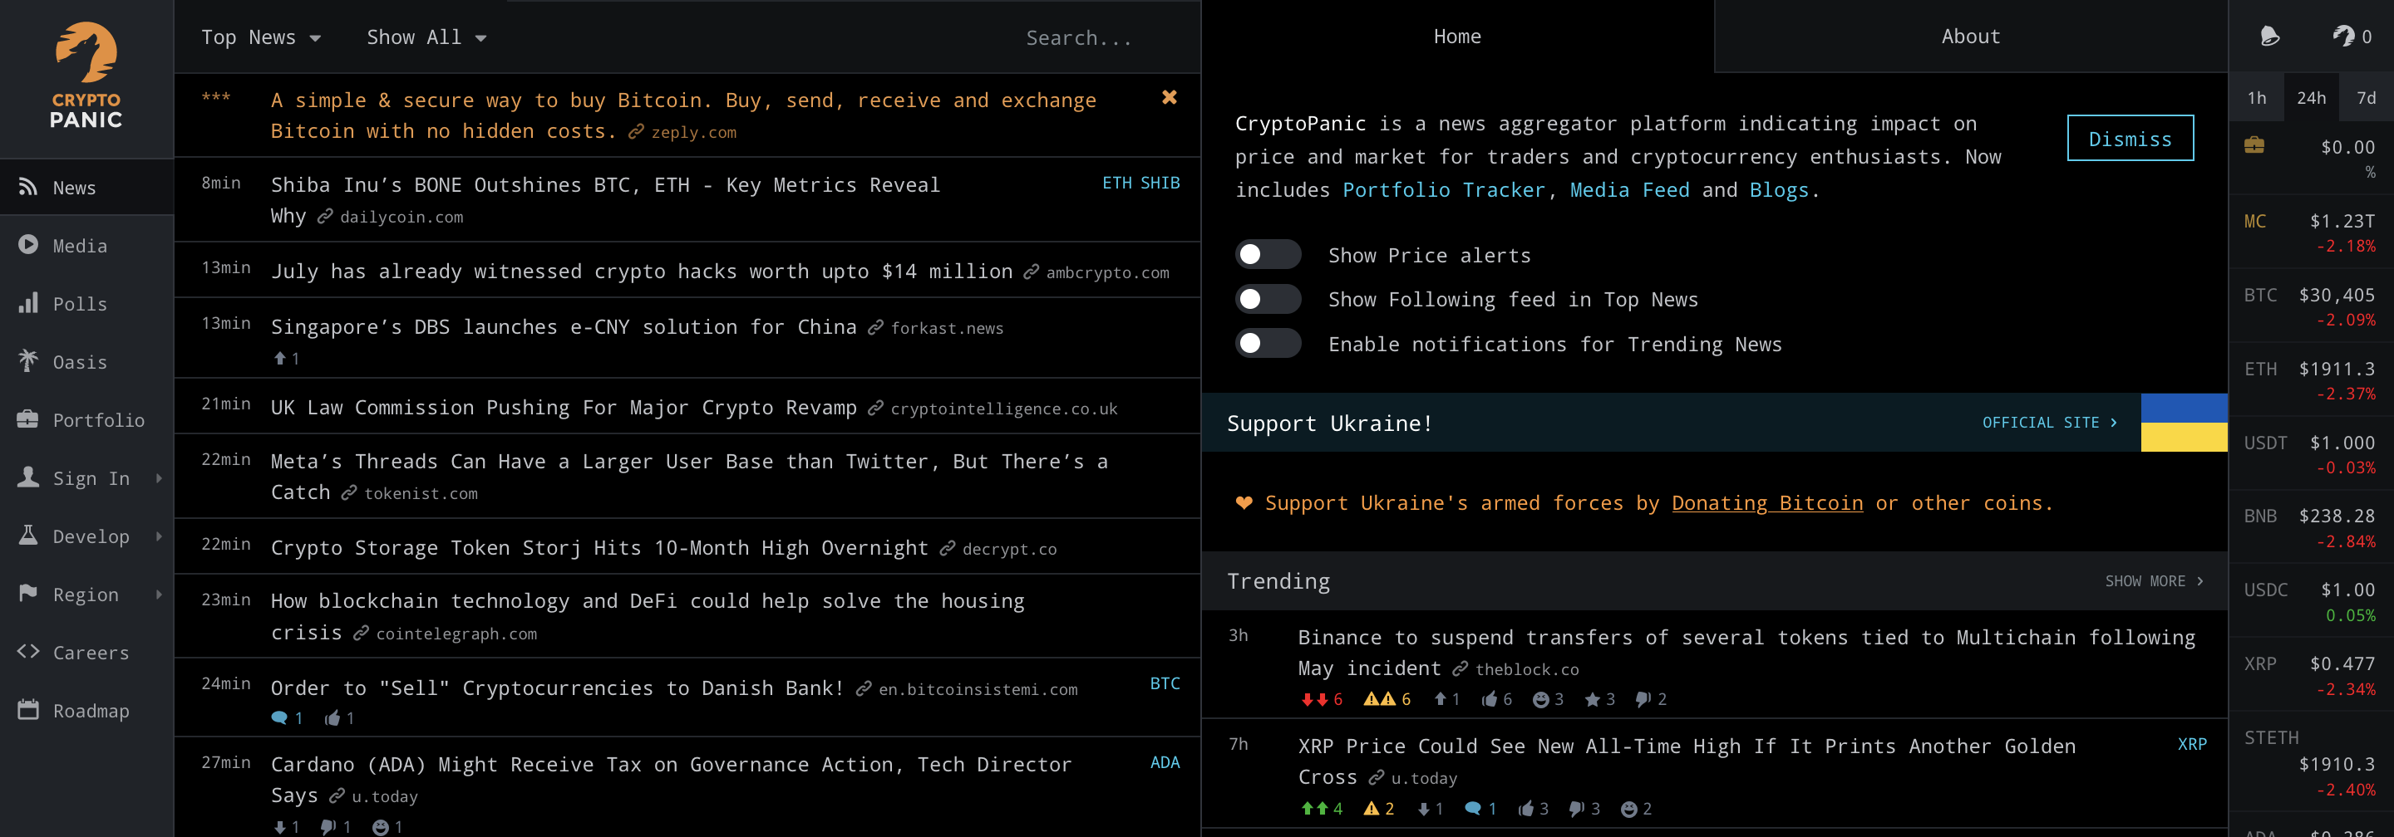The image size is (2394, 837).
Task: Open July crypto hacks $14 million headline
Action: [641, 271]
